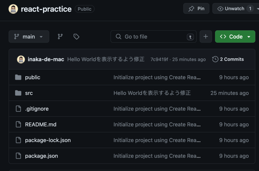259x171 pixels.
Task: Open the react-practice repository title link
Action: pyautogui.click(x=46, y=9)
